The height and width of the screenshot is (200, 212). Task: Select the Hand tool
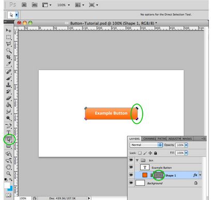8,167
